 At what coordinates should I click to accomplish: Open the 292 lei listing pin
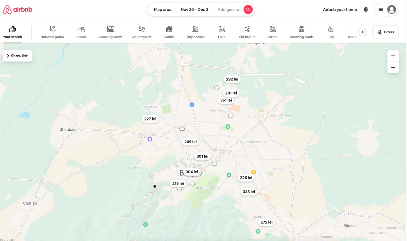pos(232,79)
